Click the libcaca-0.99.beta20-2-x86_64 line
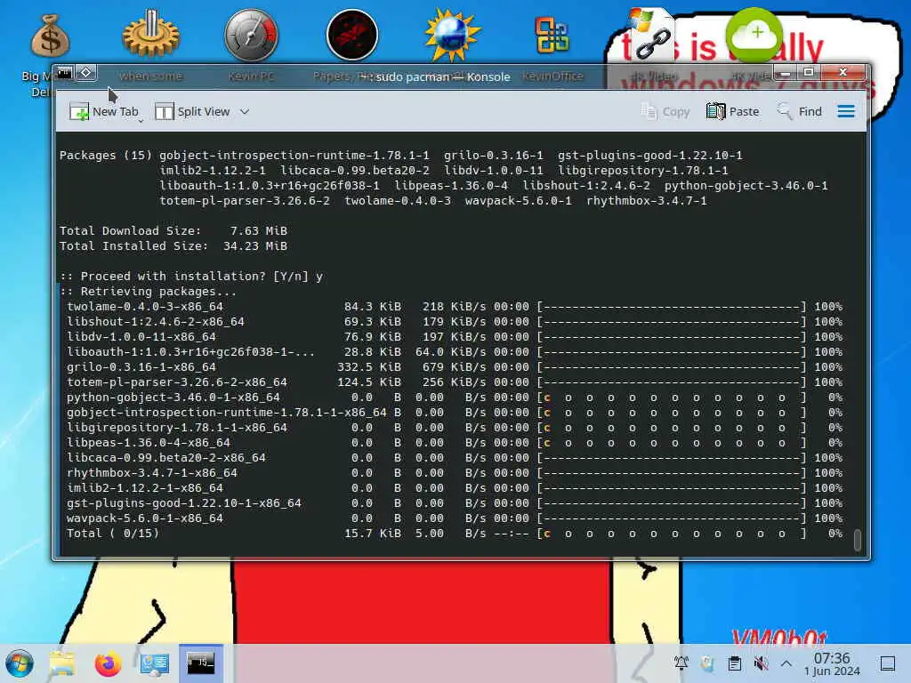This screenshot has width=911, height=683. [x=455, y=457]
